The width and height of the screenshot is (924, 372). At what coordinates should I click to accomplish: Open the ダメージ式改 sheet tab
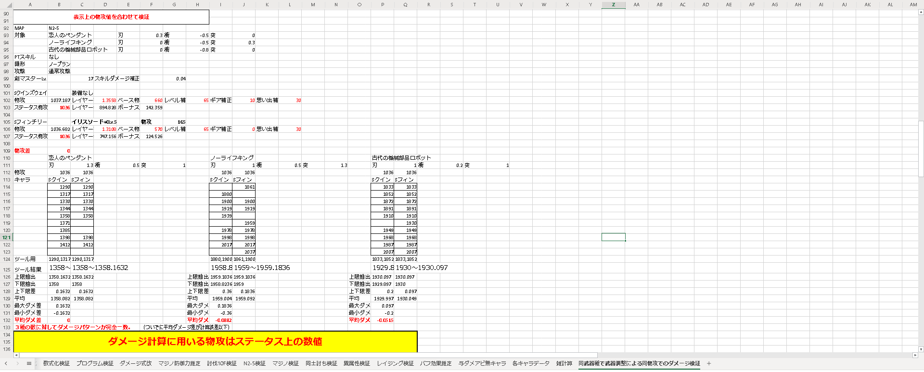(x=136, y=364)
